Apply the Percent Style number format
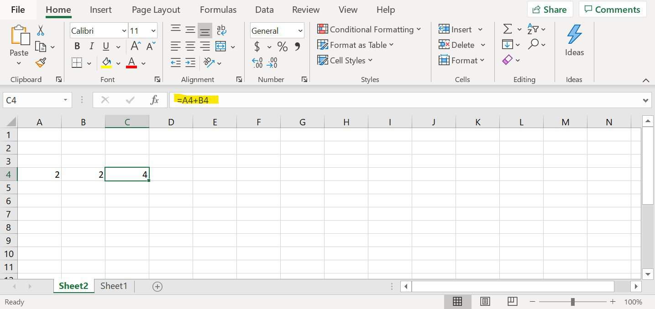 click(x=282, y=46)
